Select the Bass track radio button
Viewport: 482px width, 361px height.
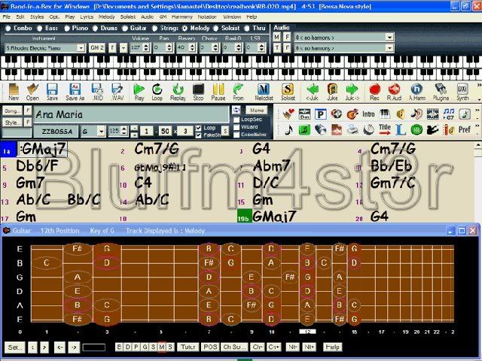coord(40,29)
